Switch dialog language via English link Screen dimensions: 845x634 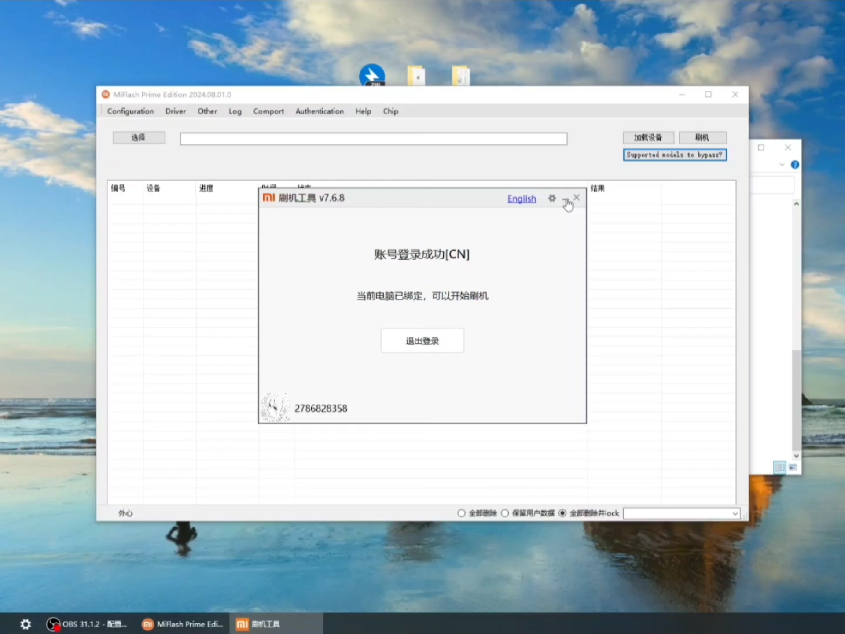522,199
